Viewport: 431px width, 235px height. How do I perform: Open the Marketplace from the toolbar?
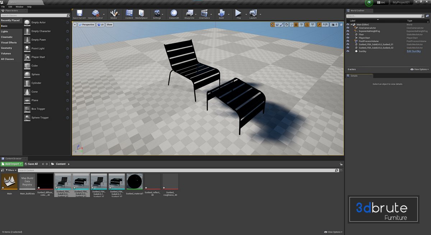(x=141, y=14)
